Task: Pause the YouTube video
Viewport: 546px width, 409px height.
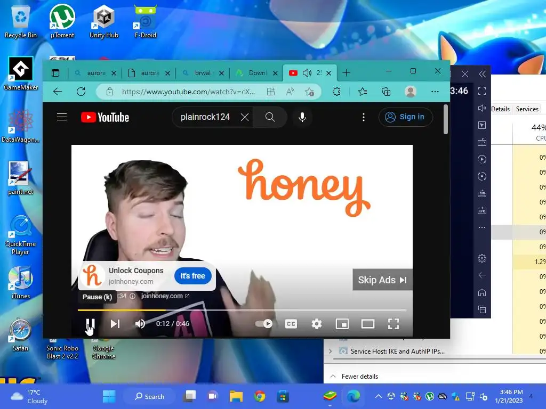Action: pyautogui.click(x=90, y=324)
